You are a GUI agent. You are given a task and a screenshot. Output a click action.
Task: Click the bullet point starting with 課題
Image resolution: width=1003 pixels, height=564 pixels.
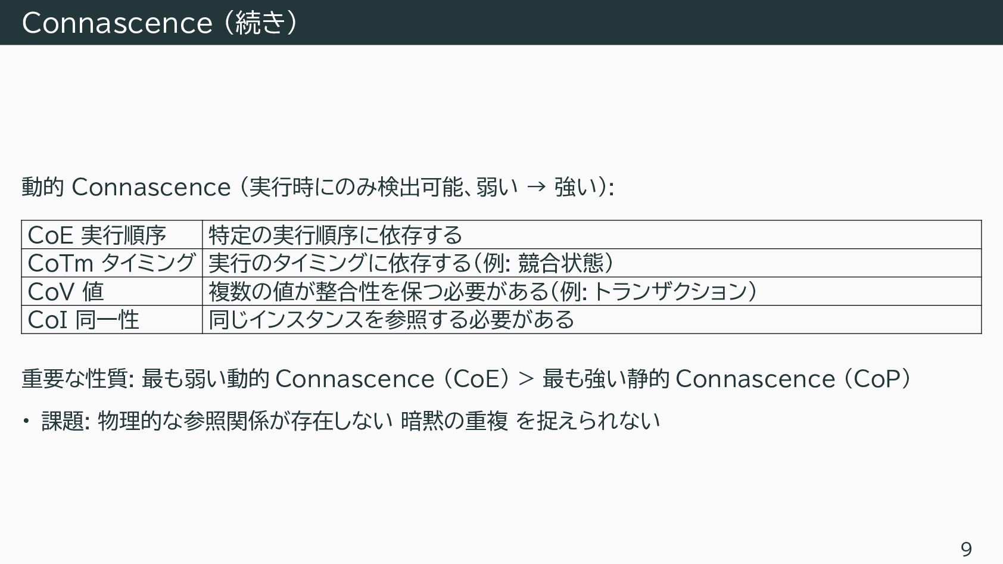click(350, 420)
